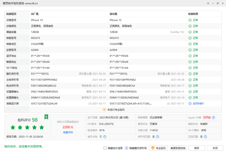This screenshot has width=226, height=154.
Task: Click the green check icon for 销售型号 row
Action: click(x=190, y=38)
